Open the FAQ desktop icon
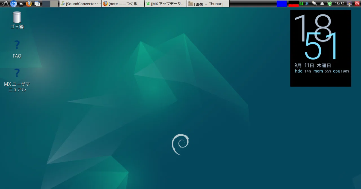The width and height of the screenshot is (361, 189). coord(17,49)
